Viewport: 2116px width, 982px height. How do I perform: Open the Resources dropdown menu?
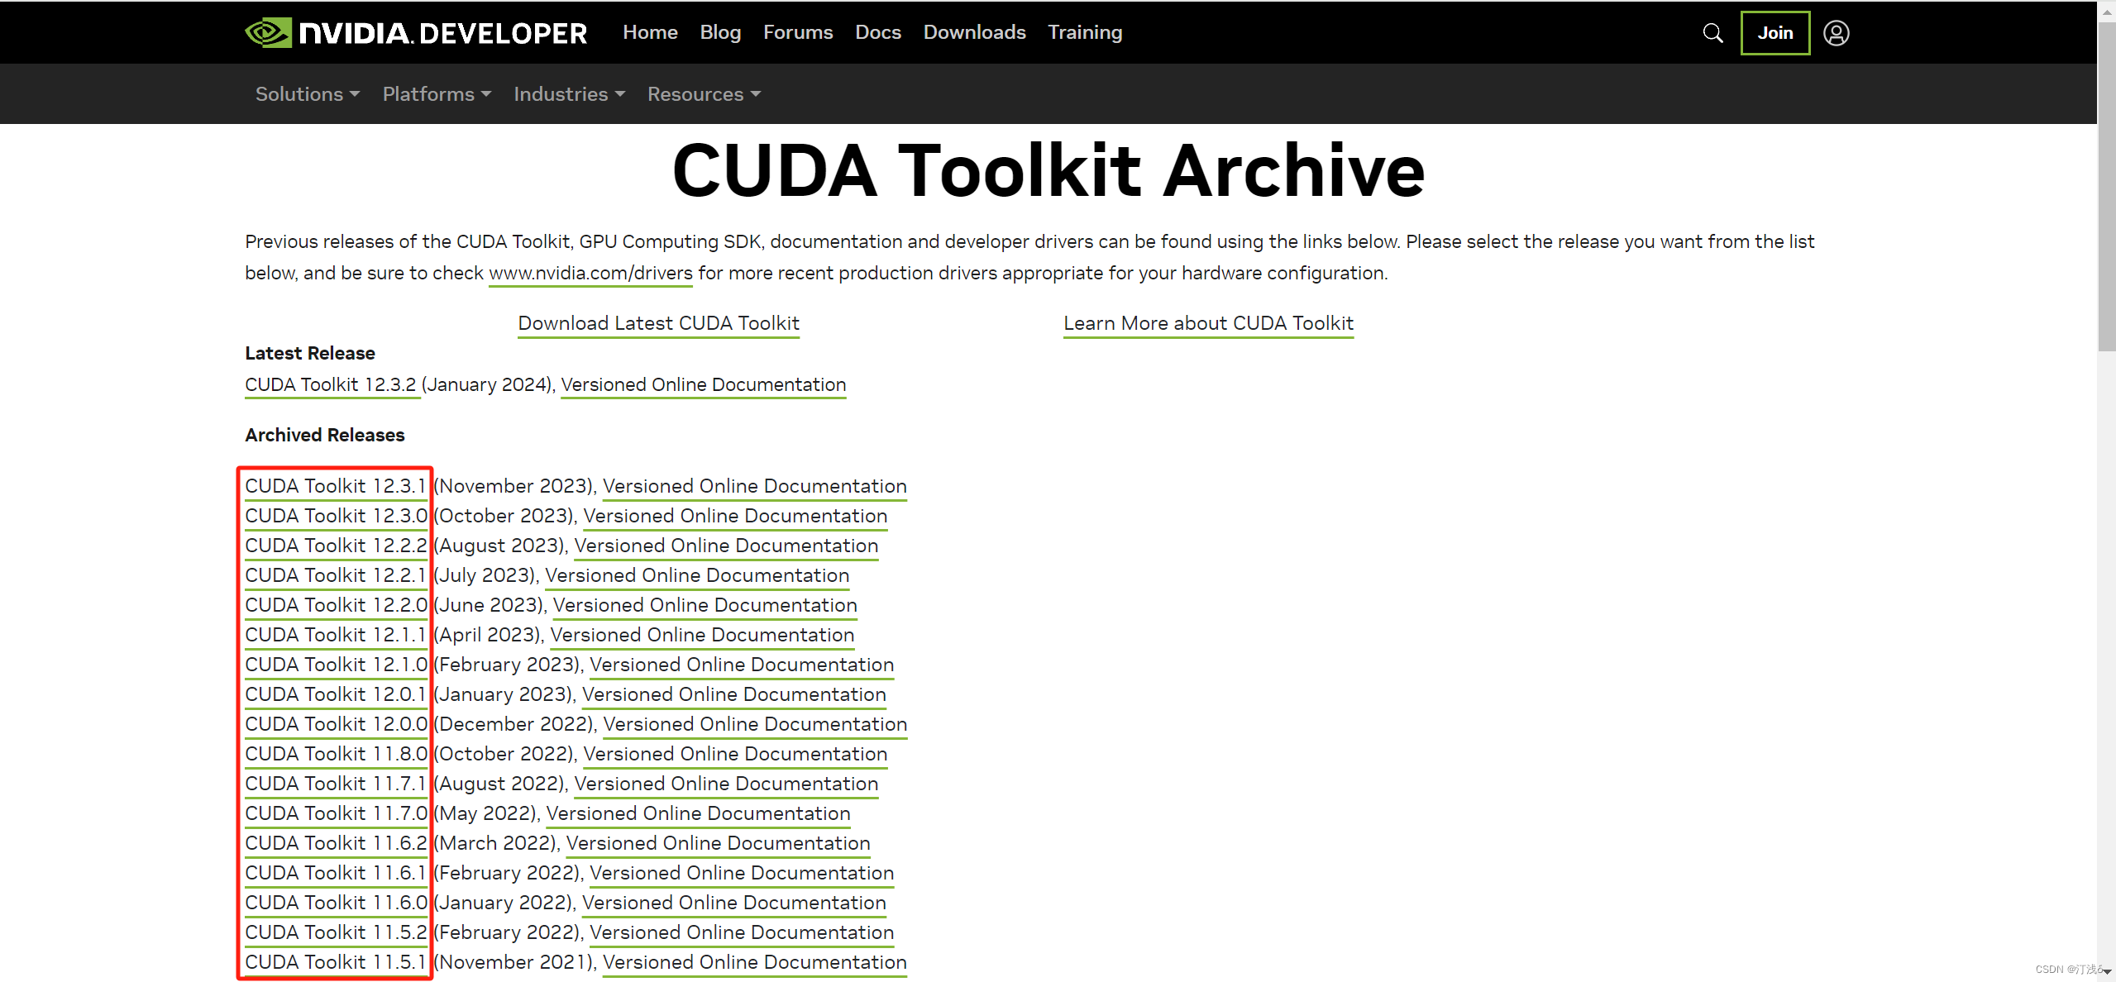point(704,94)
